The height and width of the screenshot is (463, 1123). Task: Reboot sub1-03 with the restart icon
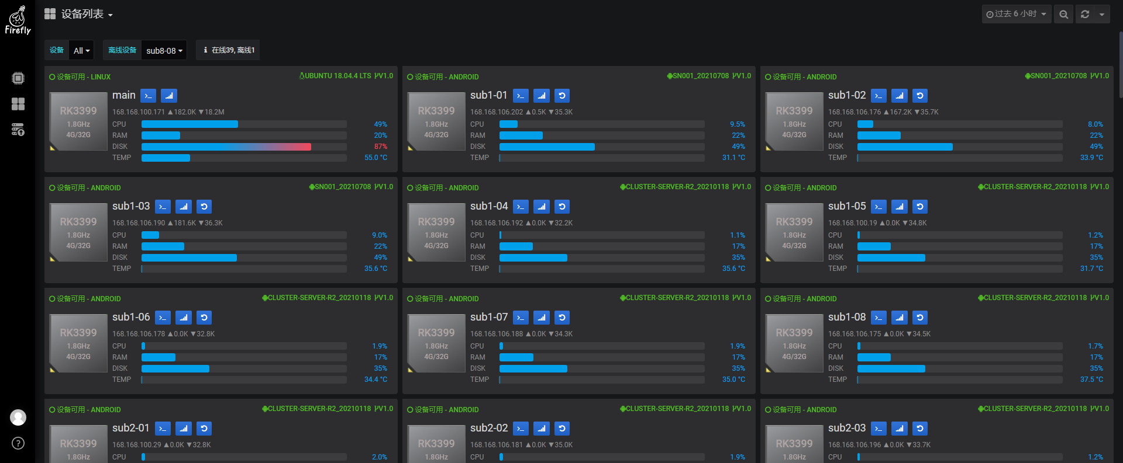(x=204, y=207)
